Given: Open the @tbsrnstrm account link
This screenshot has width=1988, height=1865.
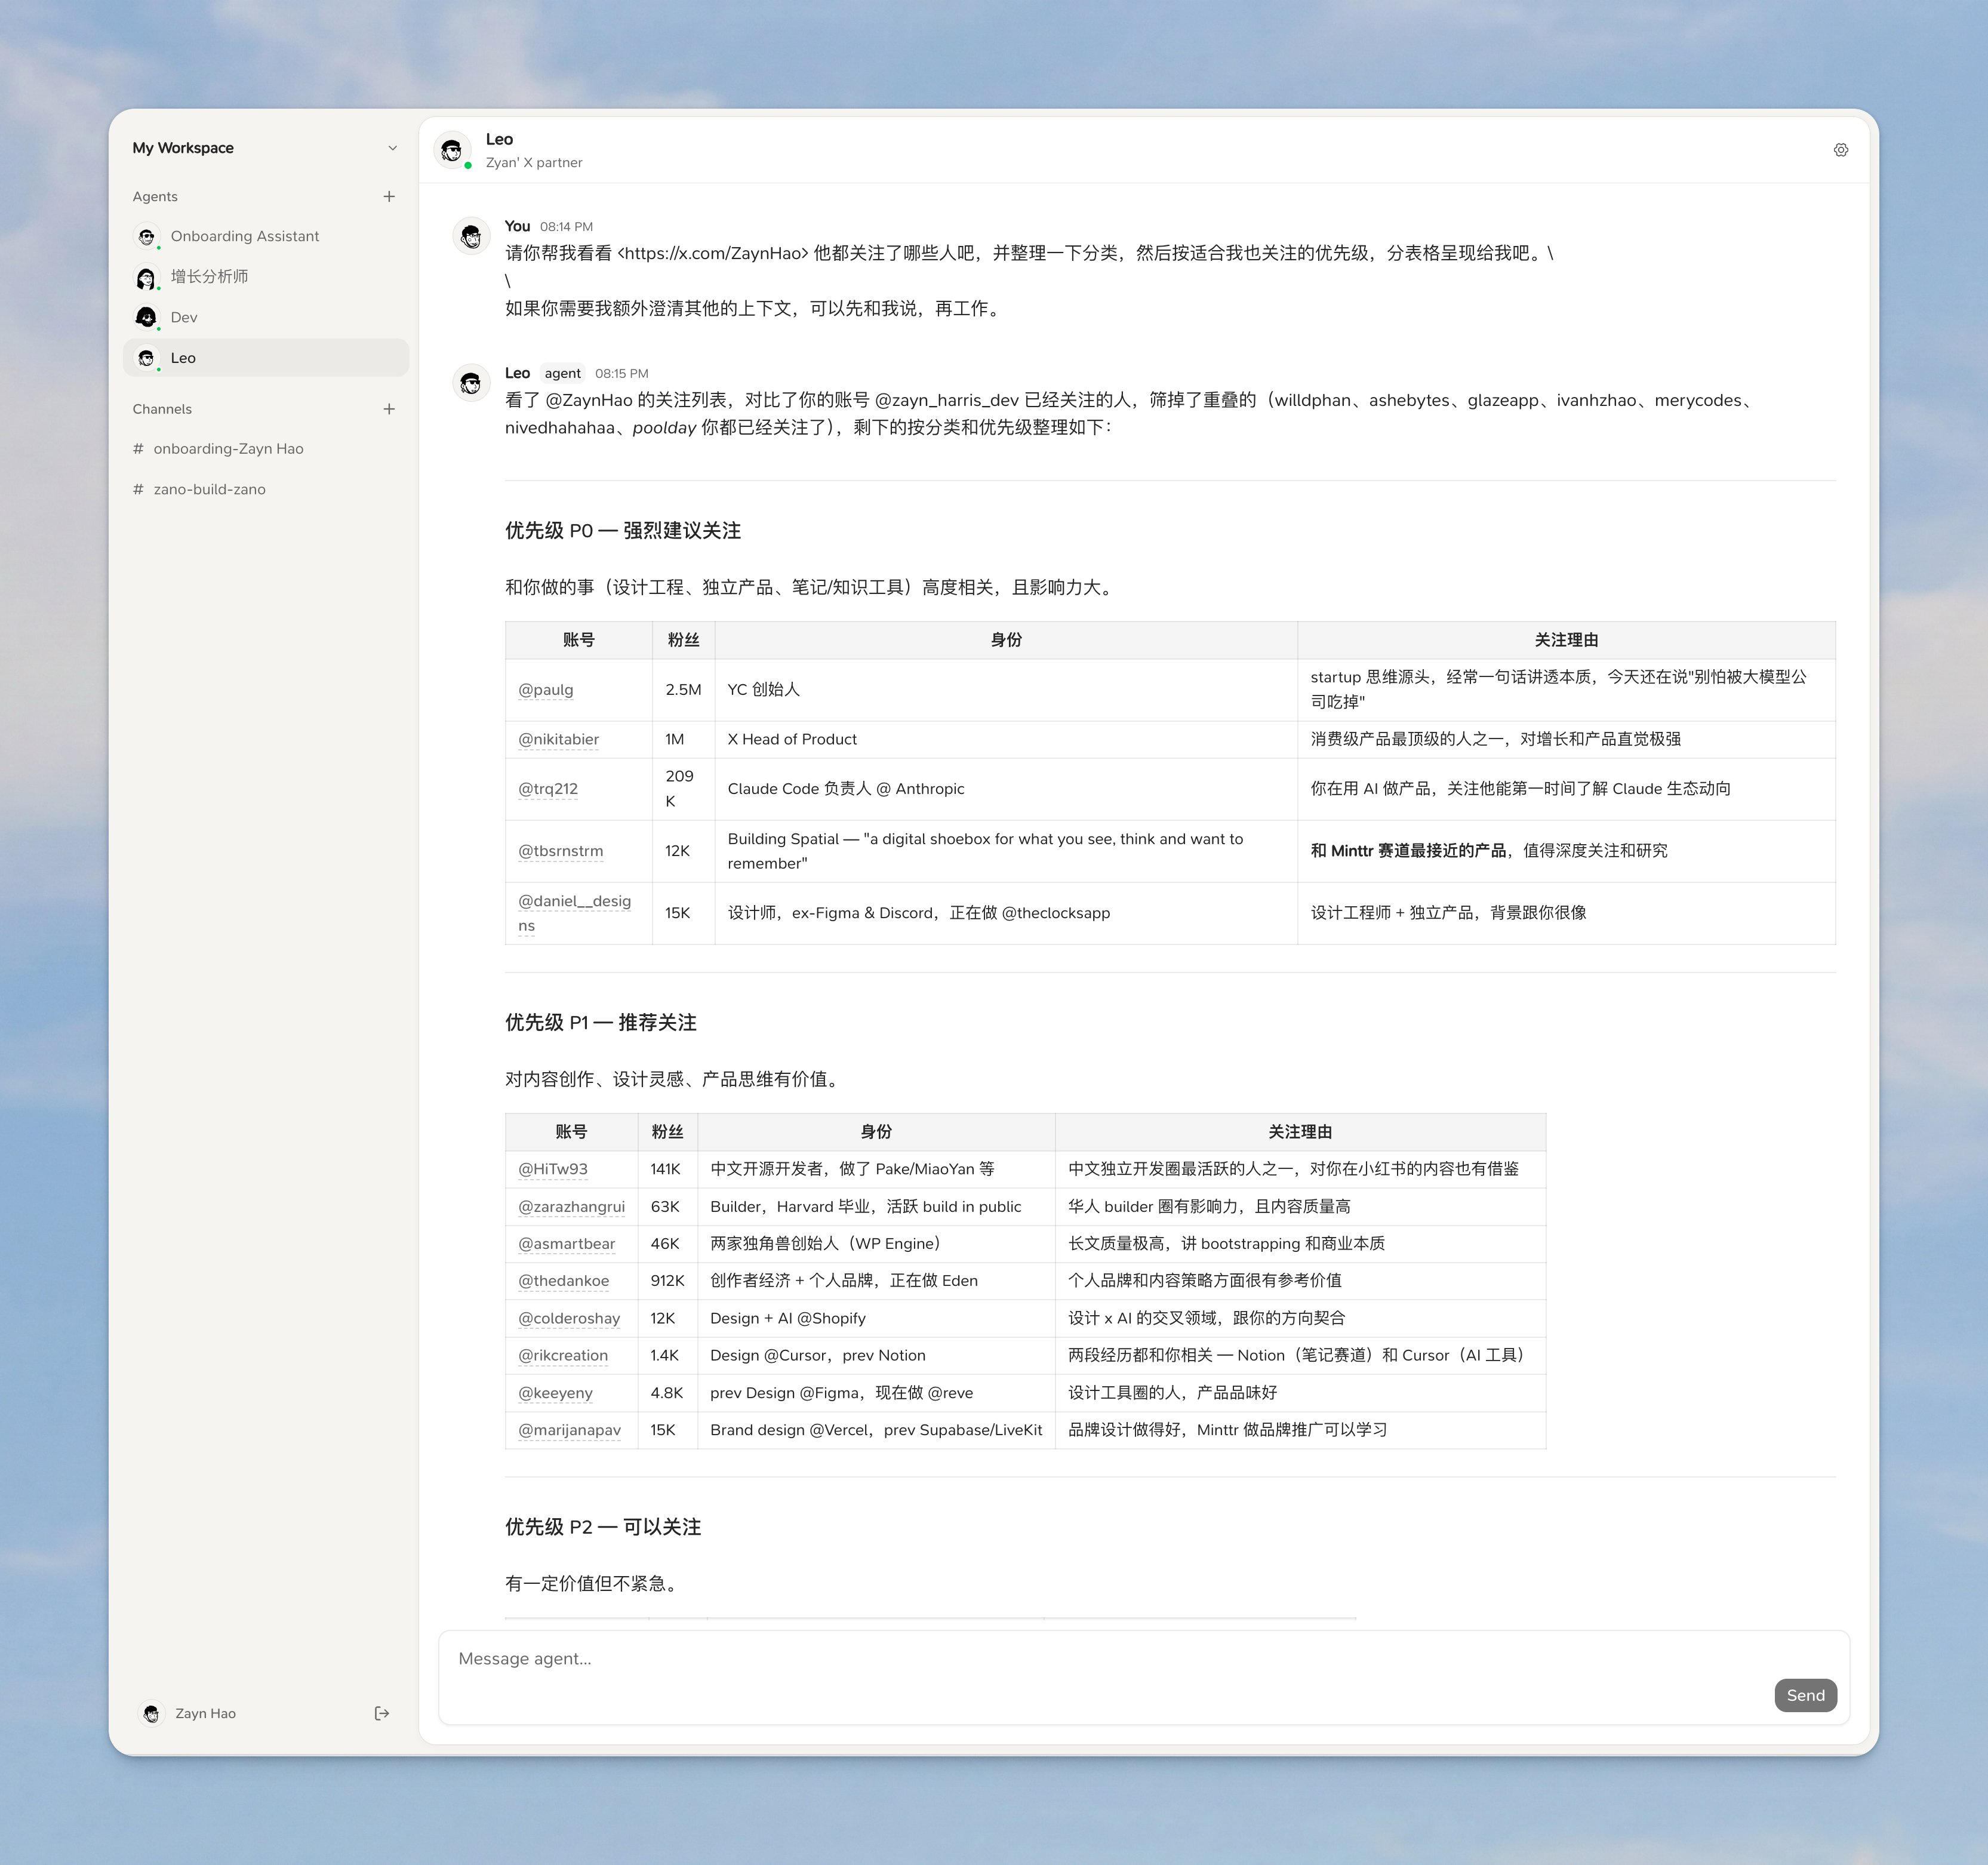Looking at the screenshot, I should [561, 851].
